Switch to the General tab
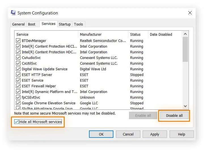Viewport: 205px width, 150px height. 18,24
